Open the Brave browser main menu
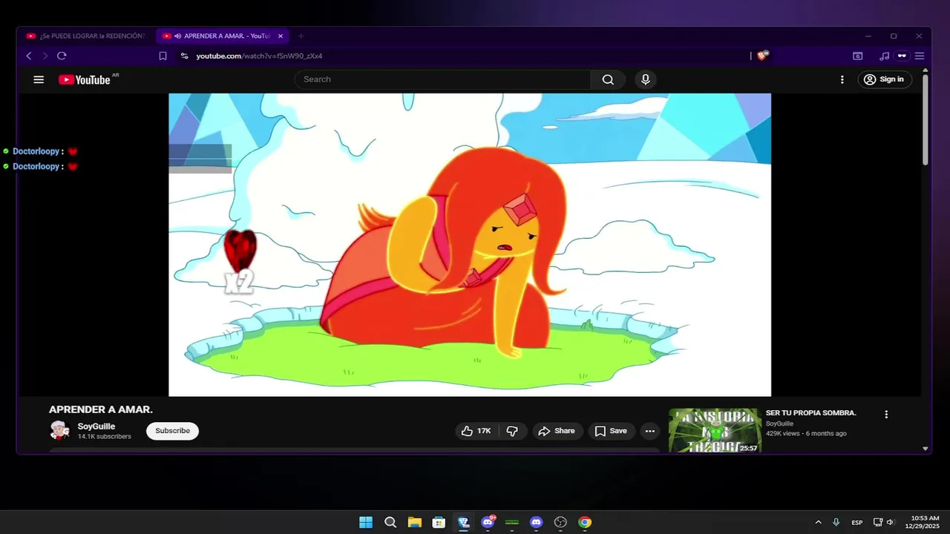This screenshot has height=534, width=950. point(920,56)
